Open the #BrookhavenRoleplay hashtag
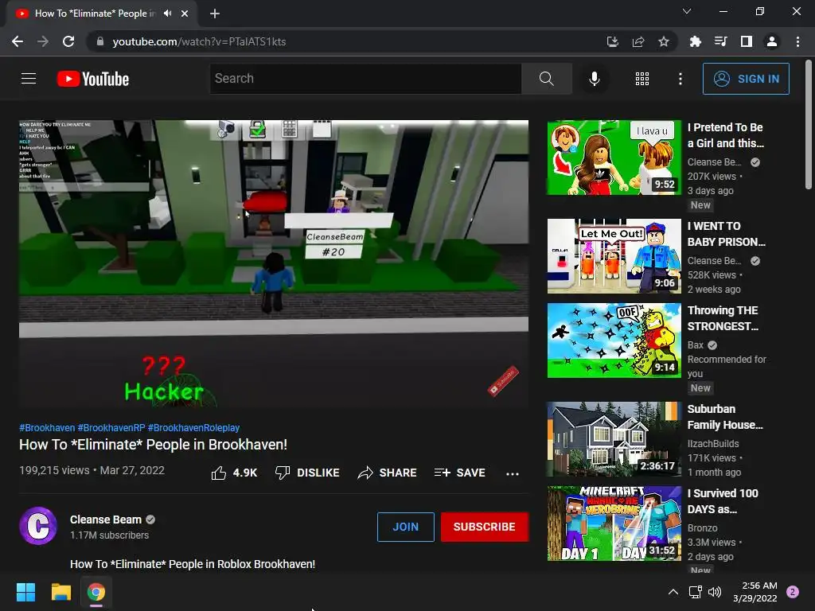This screenshot has width=815, height=611. pyautogui.click(x=193, y=427)
